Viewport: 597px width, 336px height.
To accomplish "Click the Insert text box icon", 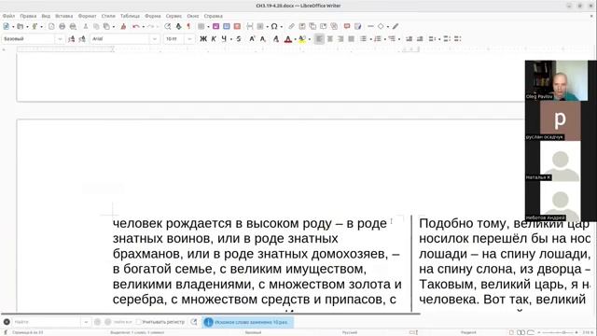I will 237,26.
